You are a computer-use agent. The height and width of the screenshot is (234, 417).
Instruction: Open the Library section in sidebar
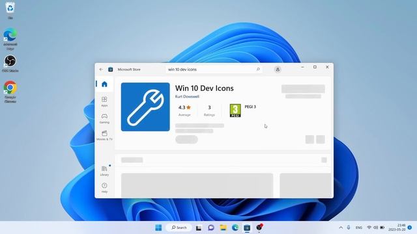(104, 171)
